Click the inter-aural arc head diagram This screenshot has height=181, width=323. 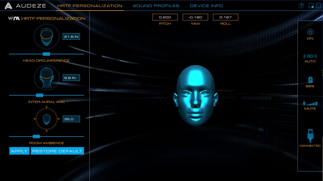pos(47,78)
